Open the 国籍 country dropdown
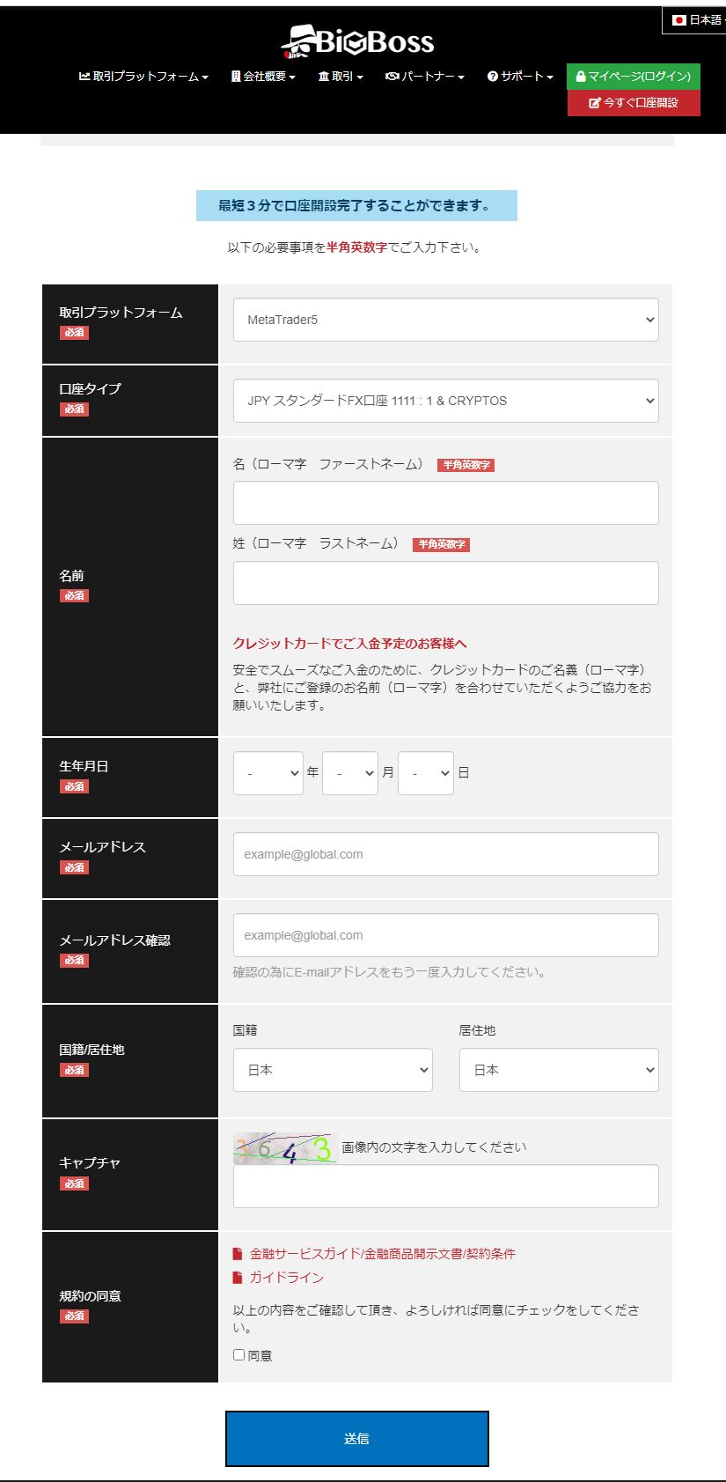This screenshot has height=1482, width=726. click(x=333, y=1070)
